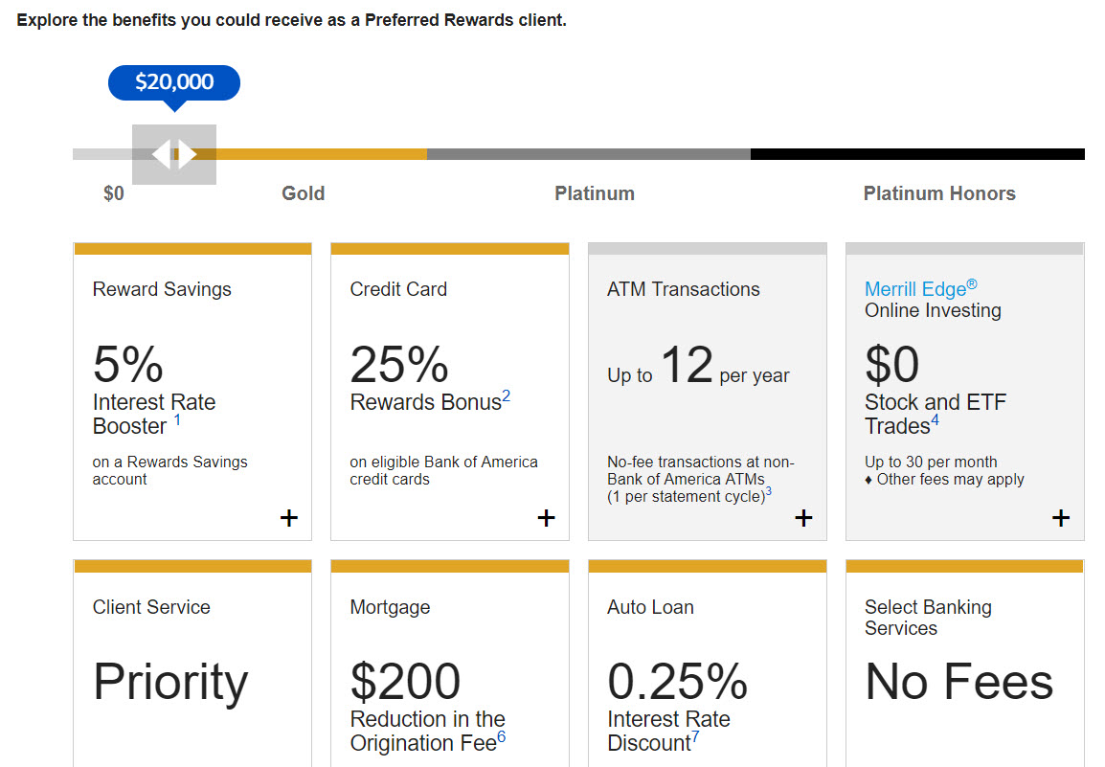This screenshot has height=767, width=1105.
Task: Click the Platinum gray segment of the bar
Action: (x=589, y=154)
